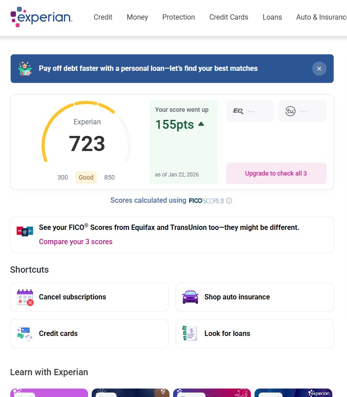The height and width of the screenshot is (397, 347).
Task: Open the Money navigation menu
Action: 137,17
